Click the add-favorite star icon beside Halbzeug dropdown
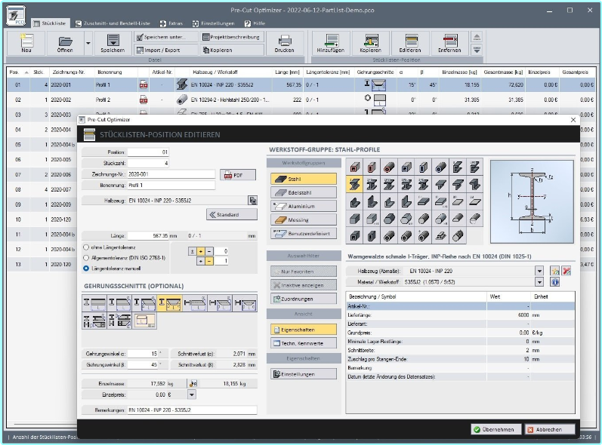 pyautogui.click(x=554, y=271)
